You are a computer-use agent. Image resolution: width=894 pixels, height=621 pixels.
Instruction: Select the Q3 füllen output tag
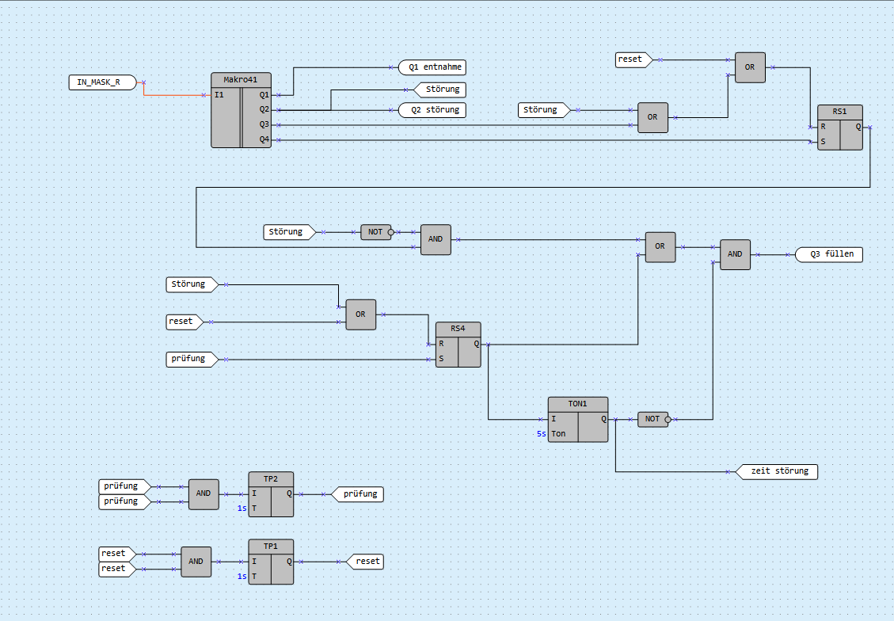click(x=830, y=254)
